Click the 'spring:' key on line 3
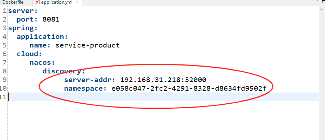 (23, 28)
